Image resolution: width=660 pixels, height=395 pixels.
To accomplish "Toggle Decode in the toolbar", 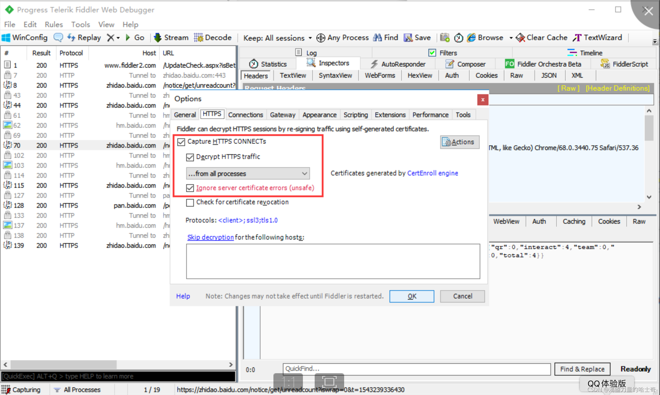I will click(212, 38).
